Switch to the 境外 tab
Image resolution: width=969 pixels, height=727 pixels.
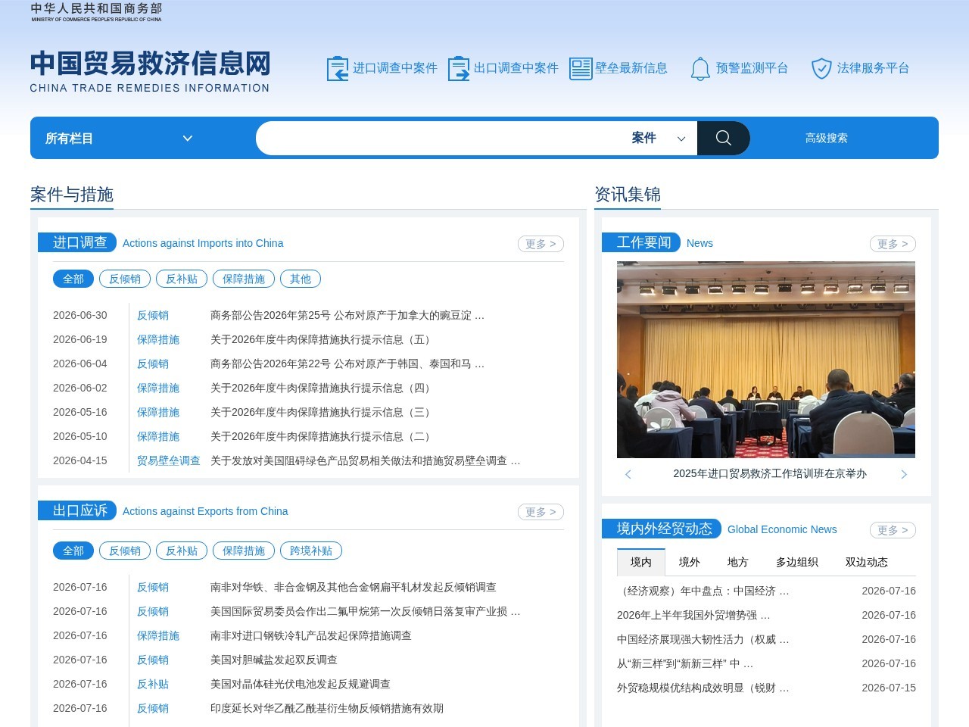(x=690, y=562)
